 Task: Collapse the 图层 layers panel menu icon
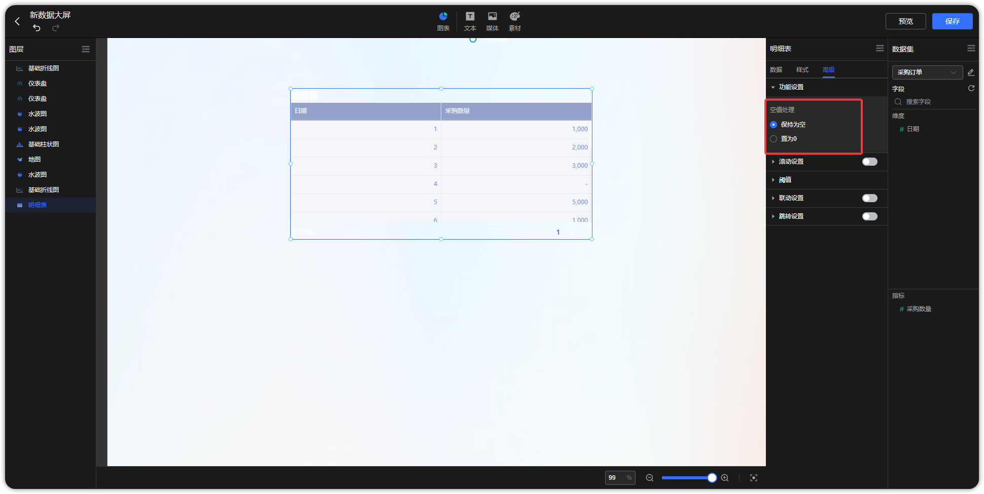pyautogui.click(x=86, y=49)
